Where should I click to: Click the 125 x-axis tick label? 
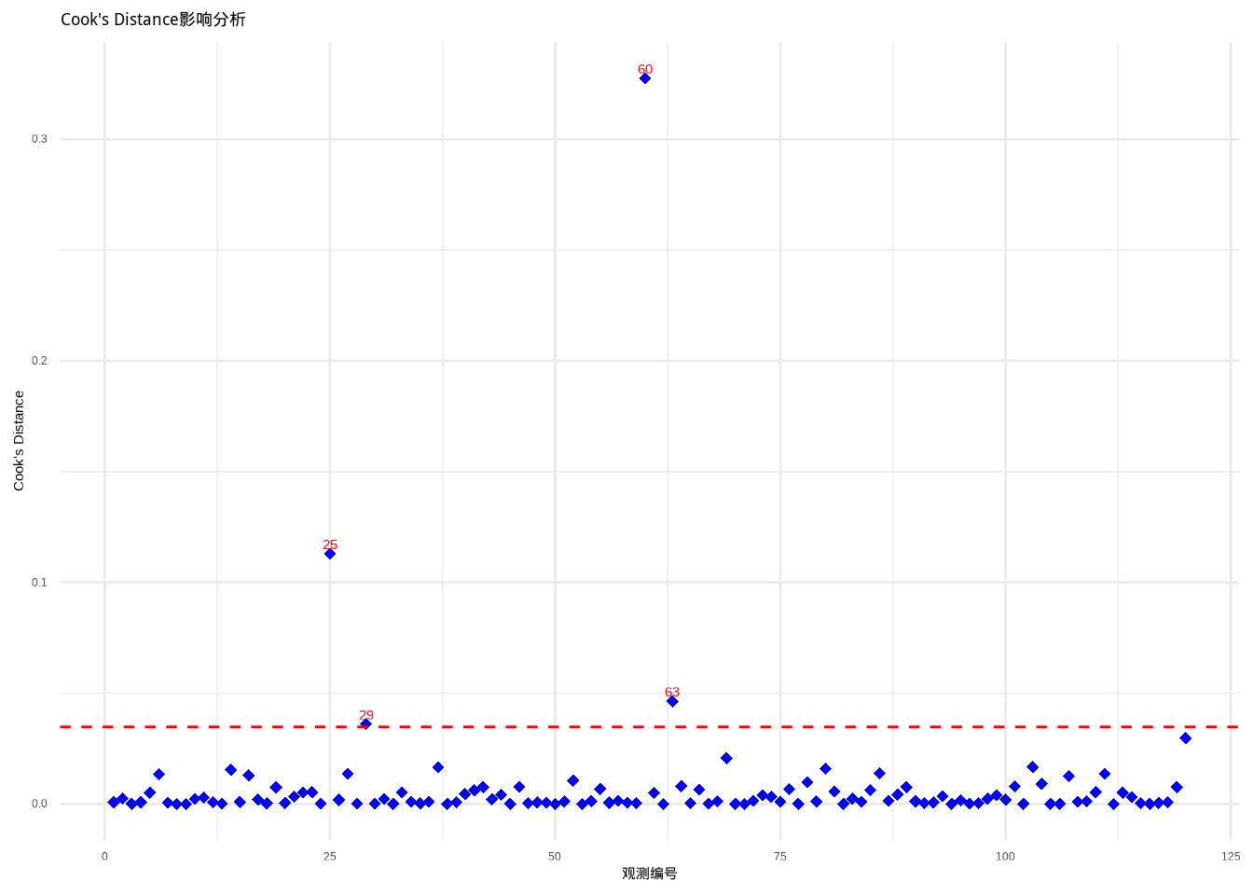(1231, 856)
